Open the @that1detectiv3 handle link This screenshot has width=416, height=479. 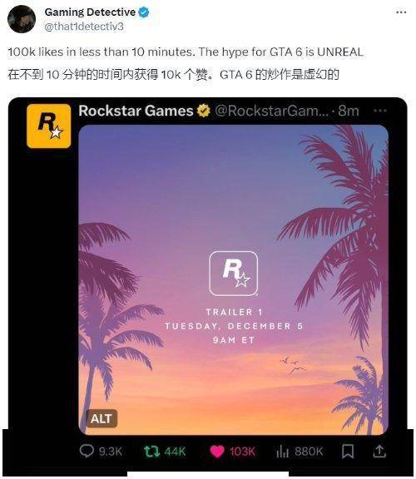pos(84,27)
